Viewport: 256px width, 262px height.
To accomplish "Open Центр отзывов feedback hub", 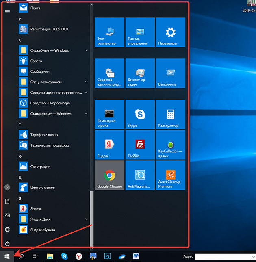I will (54, 188).
